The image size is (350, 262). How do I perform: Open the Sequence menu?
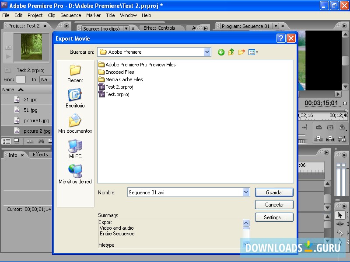[x=71, y=15]
